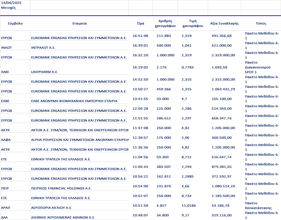Click value cell 521.000,00
The image size is (281, 220).
[222, 46]
